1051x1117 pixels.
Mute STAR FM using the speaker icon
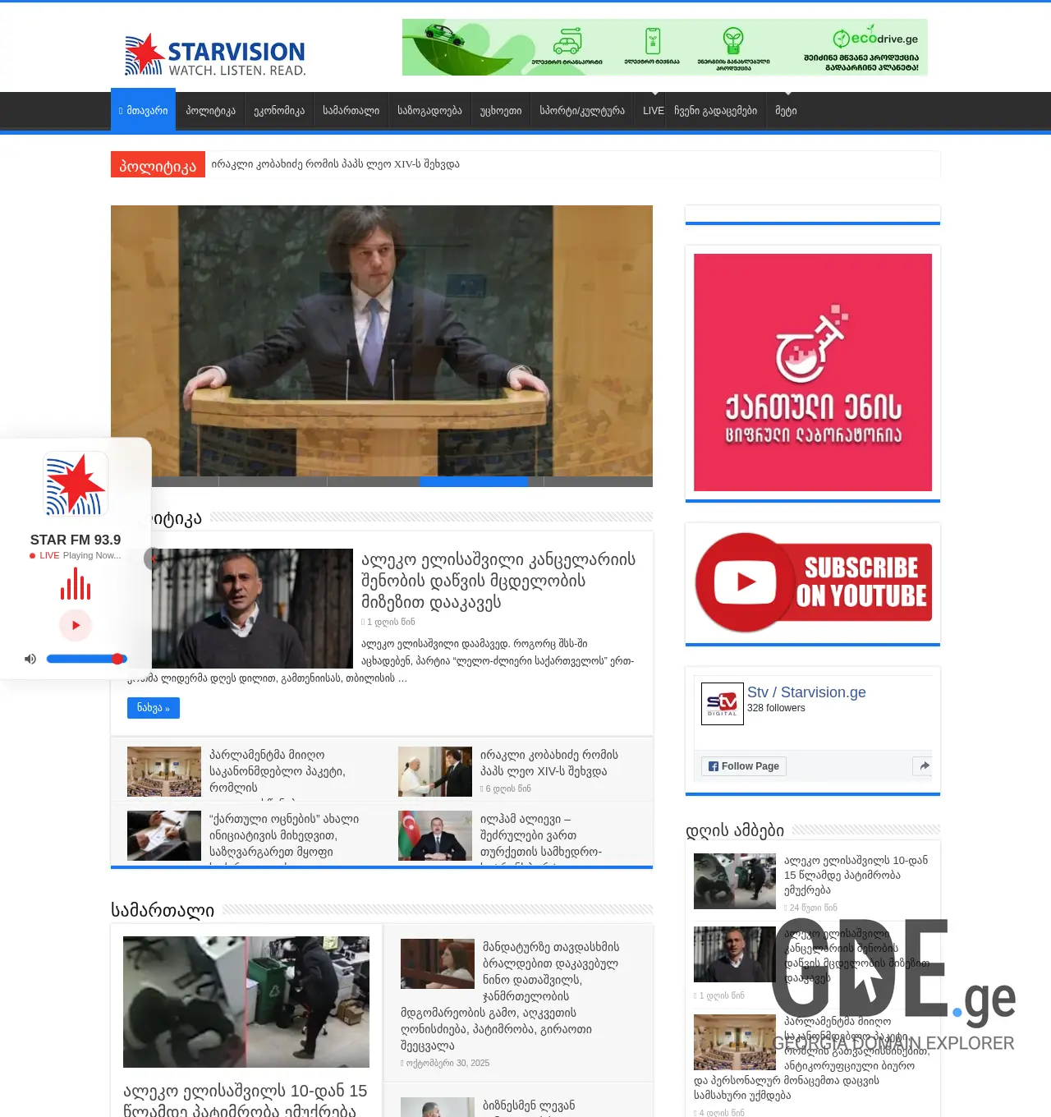click(x=30, y=659)
